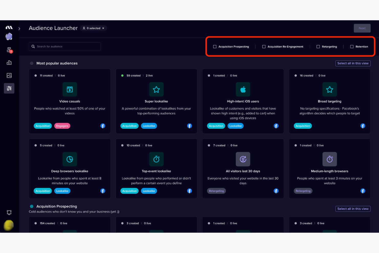Enable the Retention filter checkbox

[x=351, y=46]
